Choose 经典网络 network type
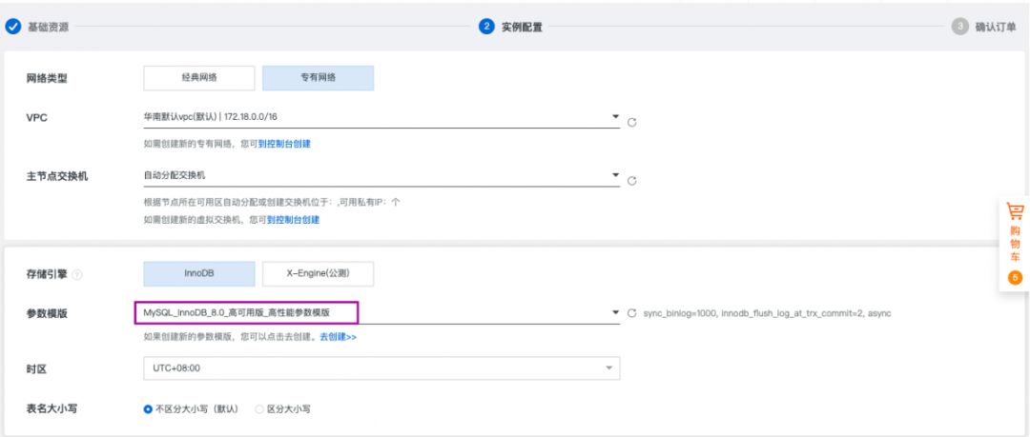Viewport: 1030px width, 437px height. [x=199, y=78]
